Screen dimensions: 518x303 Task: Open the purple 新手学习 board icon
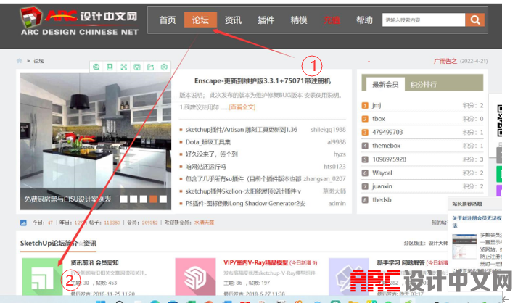(348, 277)
